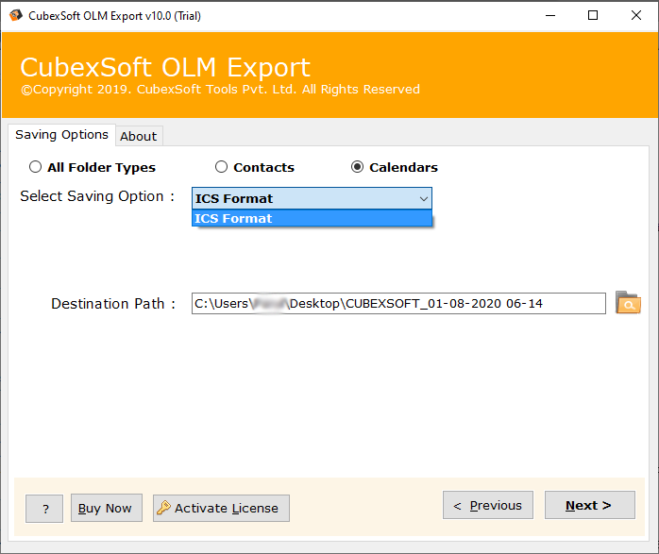
Task: Close the CubexSoft OLM Export window
Action: click(x=636, y=15)
